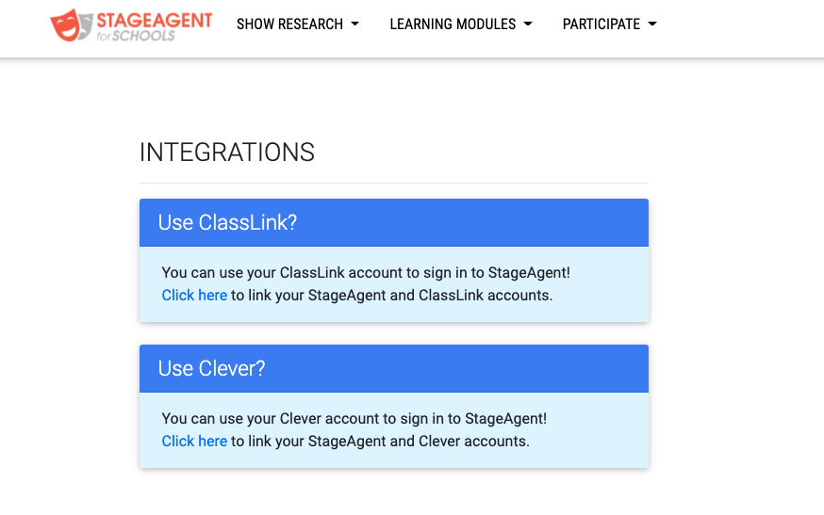The width and height of the screenshot is (824, 515).
Task: Expand the Learning Modules dropdown caret
Action: point(528,24)
